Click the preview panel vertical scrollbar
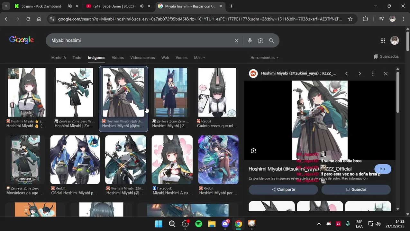Screen dimensions: 410x231 [398, 93]
